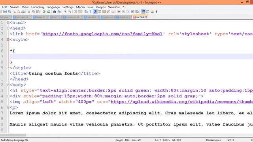Click the Close document toolbar icon
The image size is (253, 142).
pyautogui.click(x=15, y=12)
